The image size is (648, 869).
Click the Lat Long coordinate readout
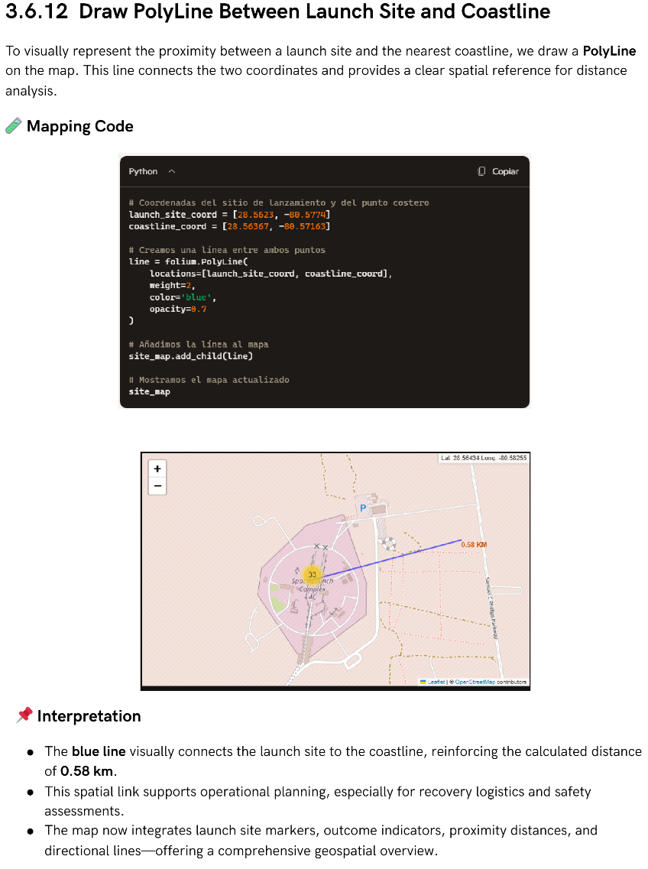click(484, 458)
